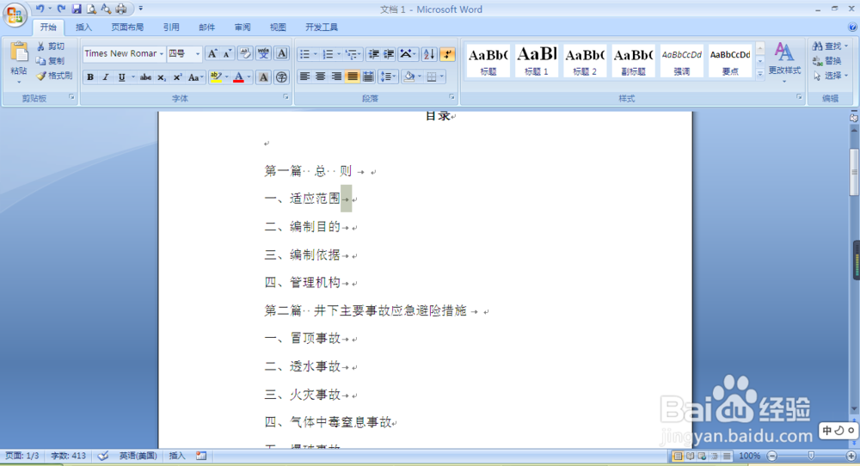The image size is (860, 466).
Task: Quick print with the printer icon
Action: coord(121,9)
